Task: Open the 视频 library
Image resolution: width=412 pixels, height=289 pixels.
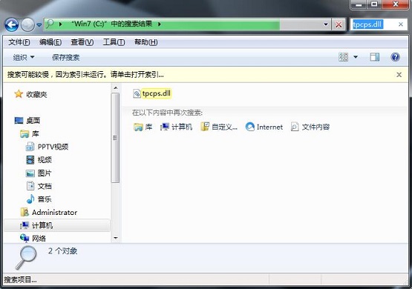Action: click(45, 160)
